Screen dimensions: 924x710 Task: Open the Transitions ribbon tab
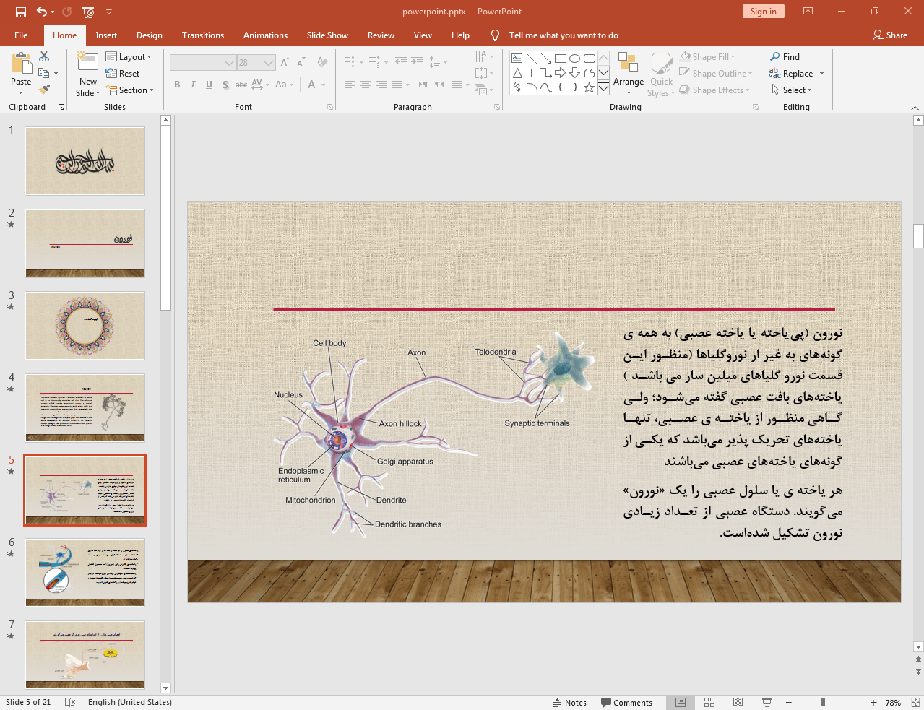pos(202,35)
